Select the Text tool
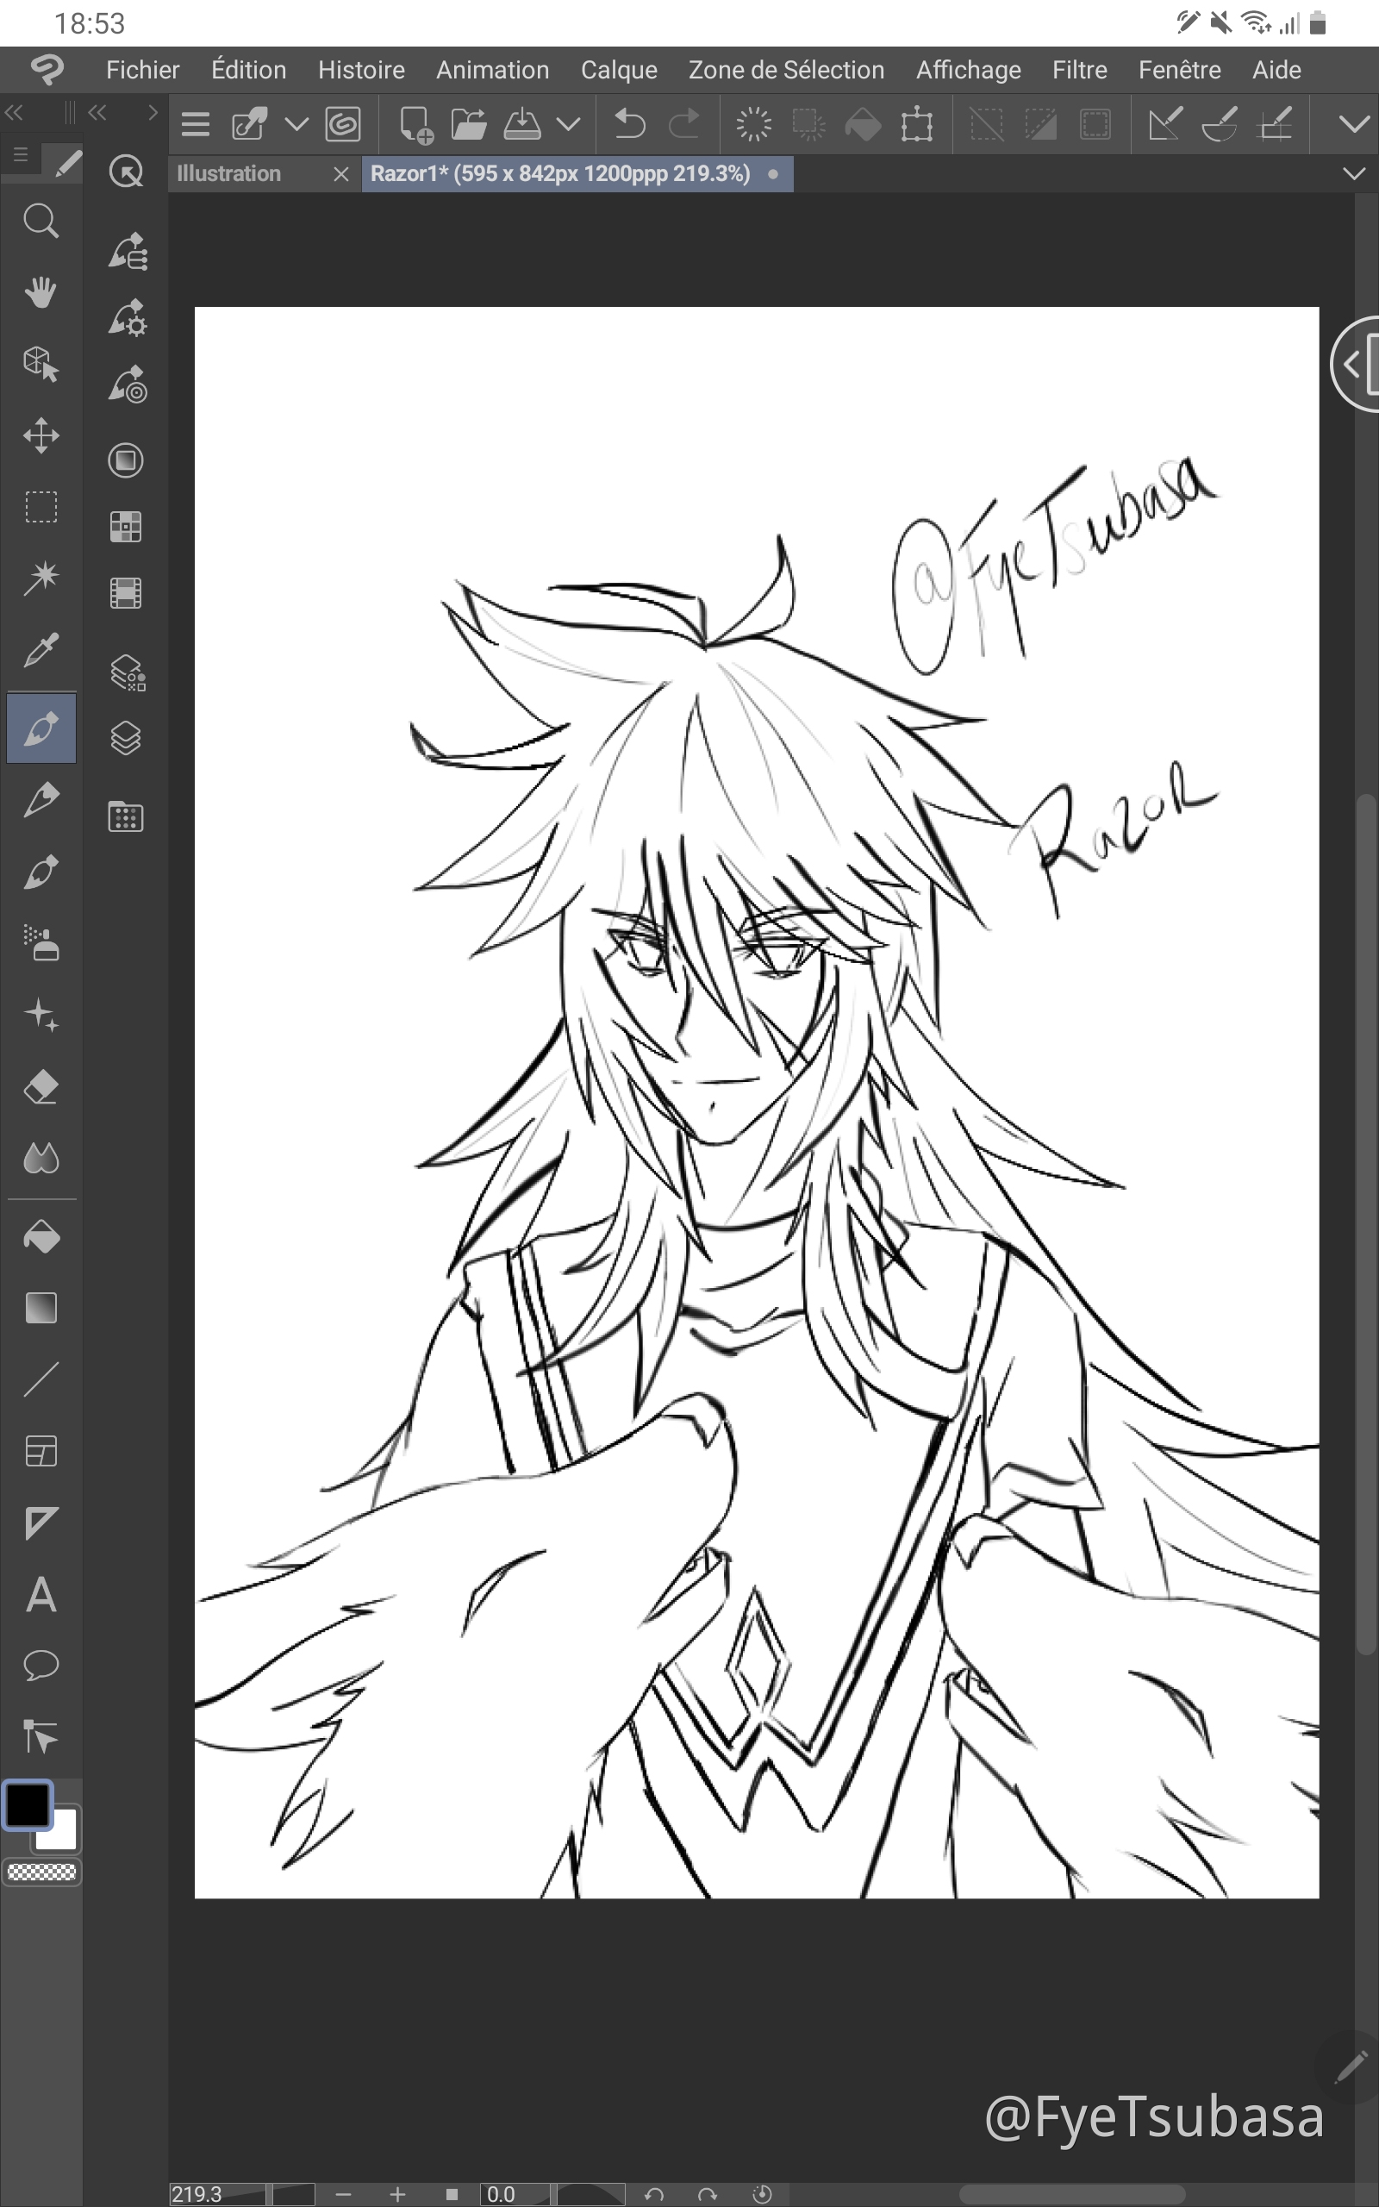The image size is (1379, 2207). [x=41, y=1594]
